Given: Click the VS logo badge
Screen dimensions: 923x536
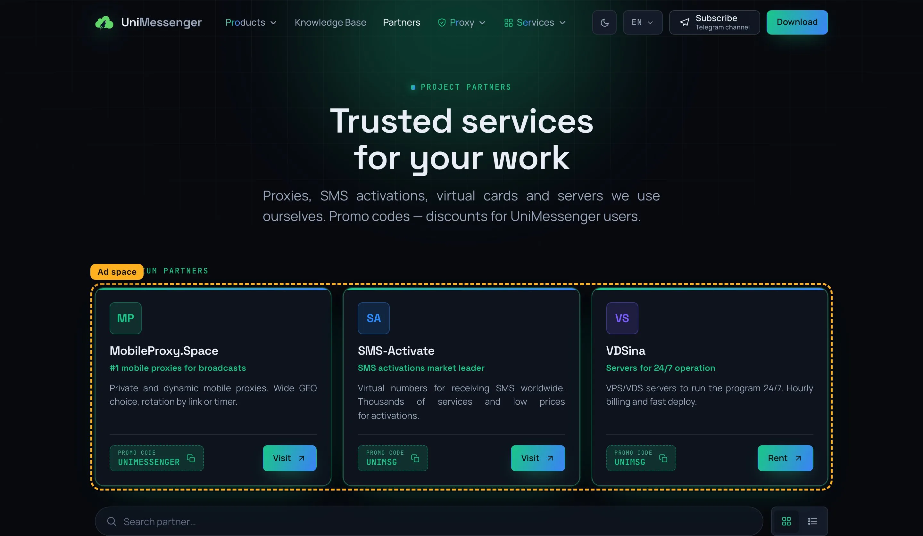Looking at the screenshot, I should pos(622,318).
